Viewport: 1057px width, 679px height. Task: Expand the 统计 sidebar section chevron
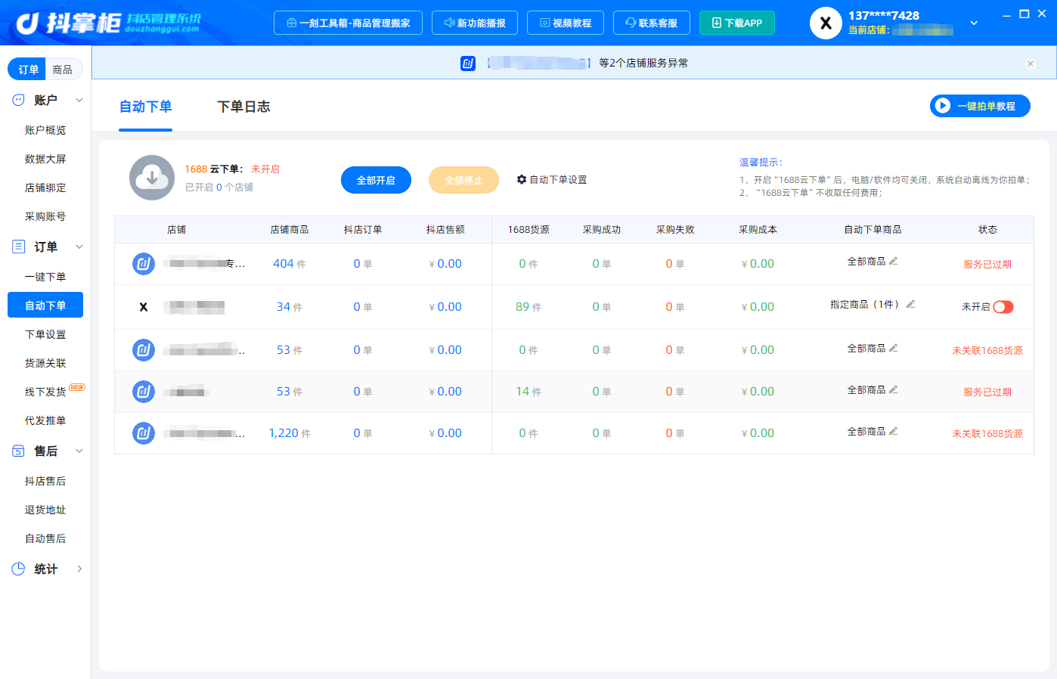point(79,569)
